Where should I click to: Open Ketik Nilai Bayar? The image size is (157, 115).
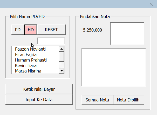tap(39, 89)
